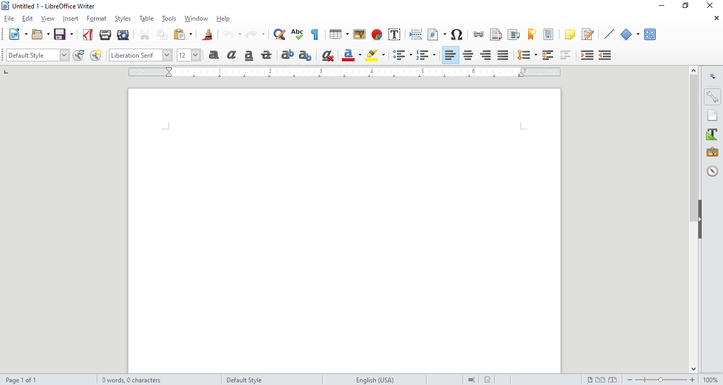Insert a bookmark
The height and width of the screenshot is (385, 723).
[531, 34]
